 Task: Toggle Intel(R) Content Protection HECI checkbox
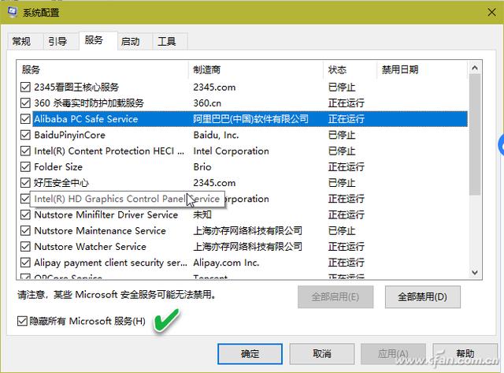point(25,151)
